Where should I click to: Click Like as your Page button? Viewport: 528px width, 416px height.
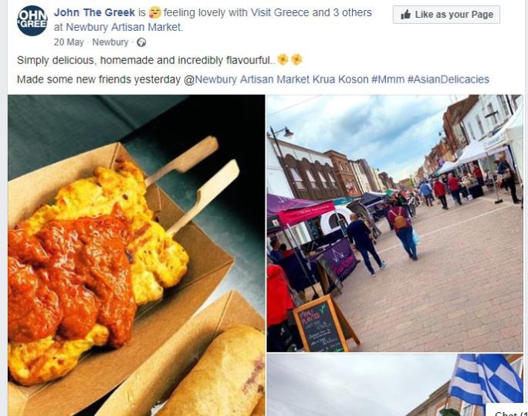click(446, 15)
